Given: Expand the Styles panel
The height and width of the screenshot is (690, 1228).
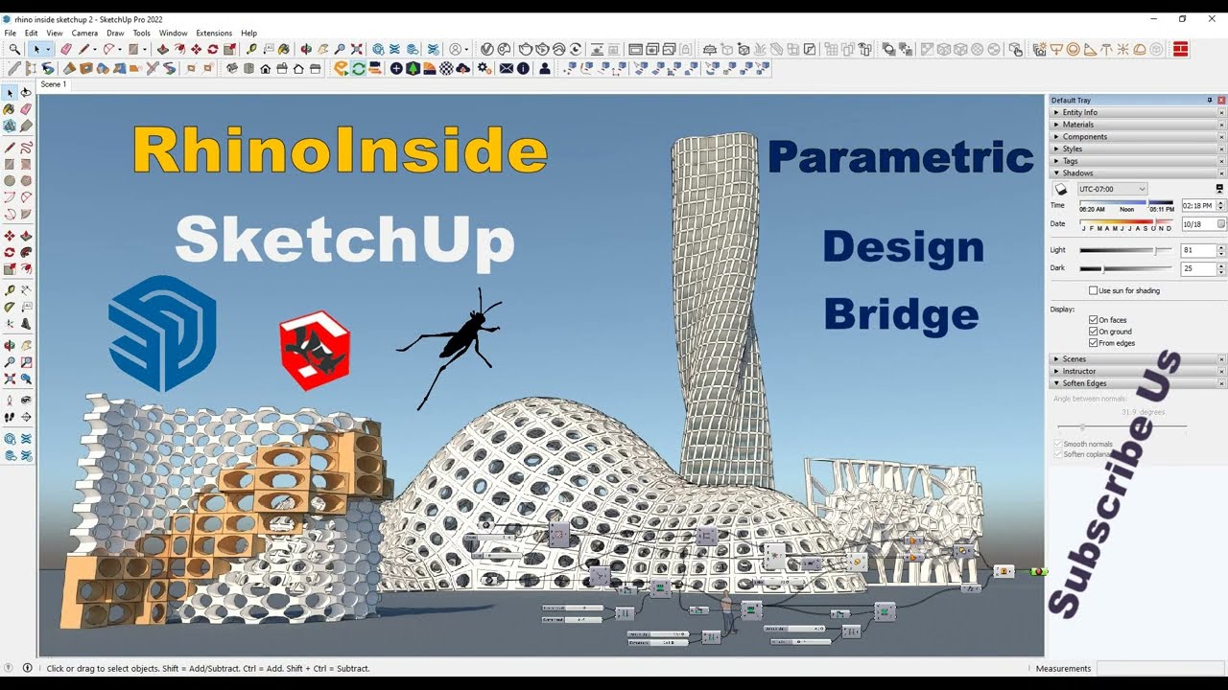Looking at the screenshot, I should (1133, 149).
